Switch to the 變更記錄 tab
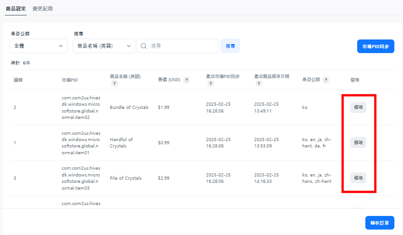The width and height of the screenshot is (403, 235). pyautogui.click(x=43, y=9)
